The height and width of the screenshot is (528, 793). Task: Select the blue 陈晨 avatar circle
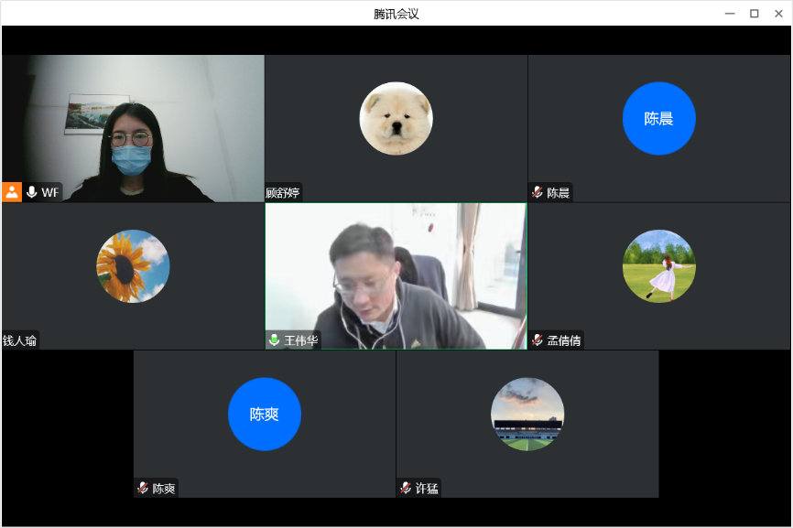pyautogui.click(x=659, y=118)
